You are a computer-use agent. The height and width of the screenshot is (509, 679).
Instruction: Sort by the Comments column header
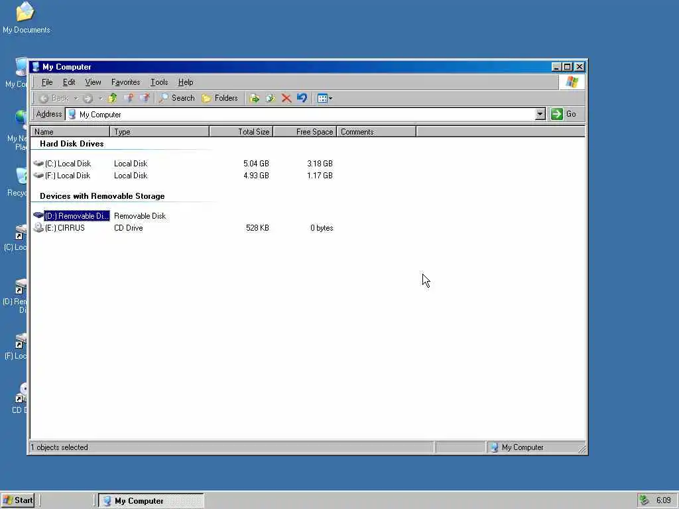(x=377, y=132)
